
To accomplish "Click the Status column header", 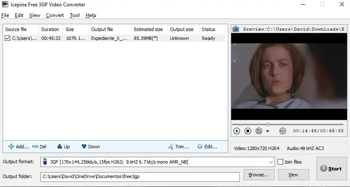I will pyautogui.click(x=212, y=29).
